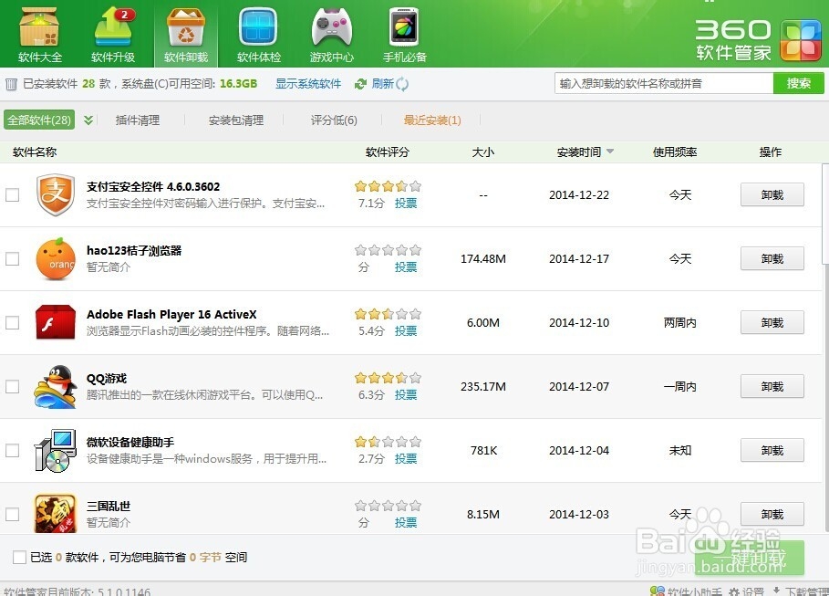Click 显示系统软件 link
This screenshot has height=596, width=829.
point(308,84)
